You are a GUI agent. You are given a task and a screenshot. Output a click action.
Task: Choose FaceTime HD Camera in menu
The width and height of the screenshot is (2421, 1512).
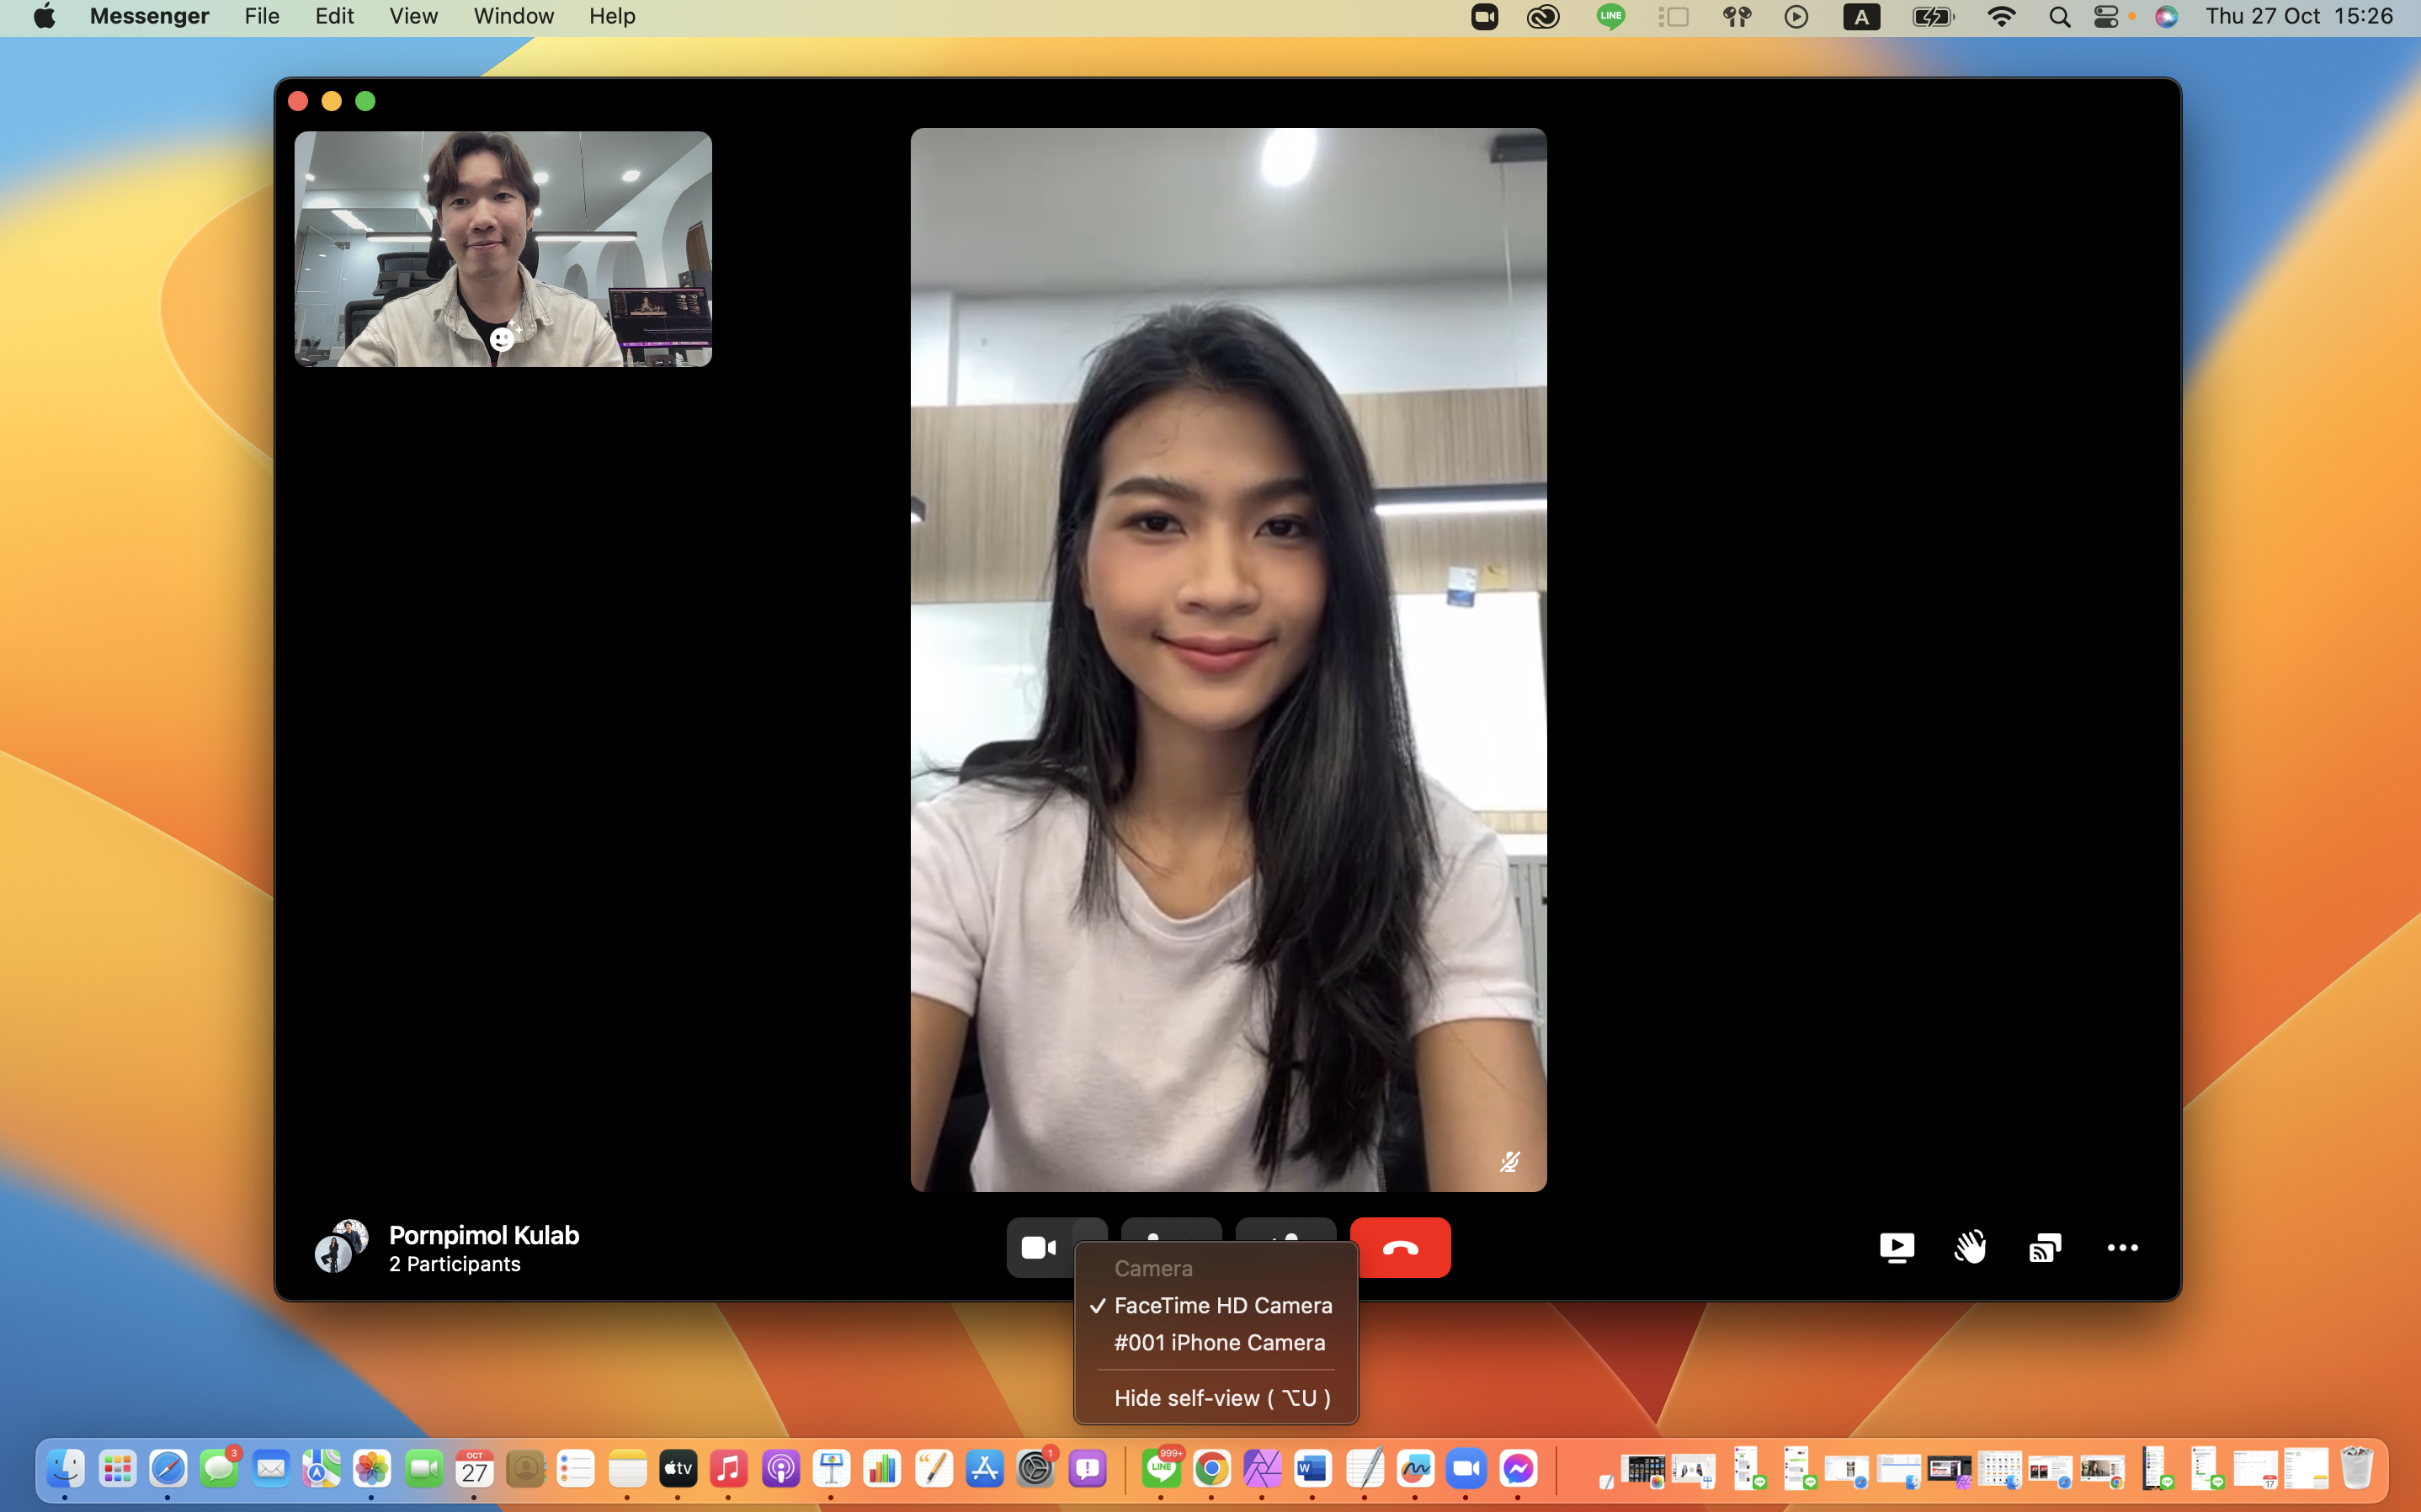[1221, 1305]
